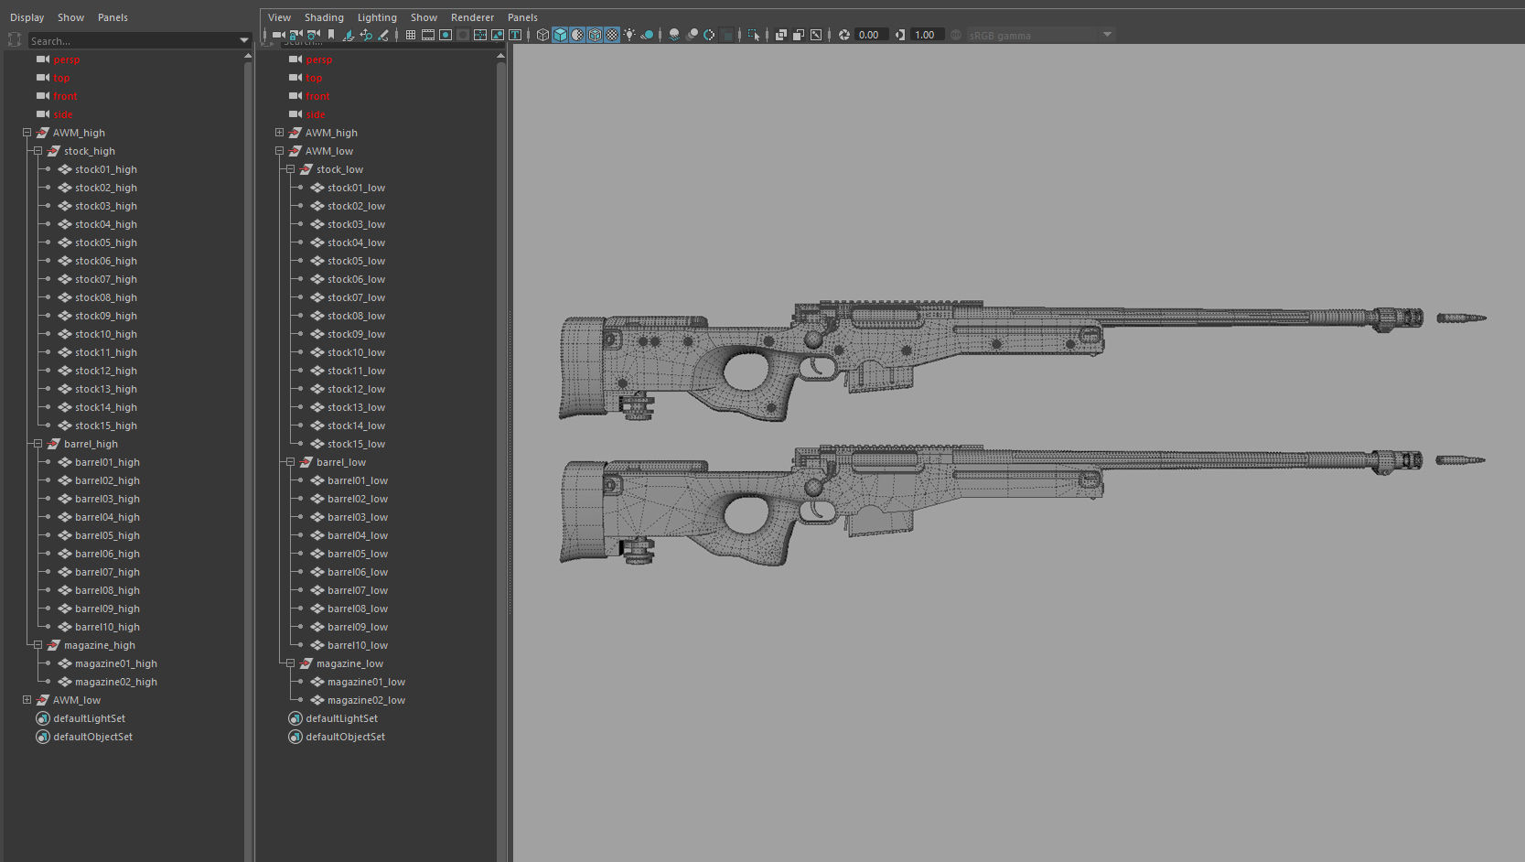This screenshot has height=862, width=1525.
Task: Toggle the Film Gate icon
Action: point(428,35)
